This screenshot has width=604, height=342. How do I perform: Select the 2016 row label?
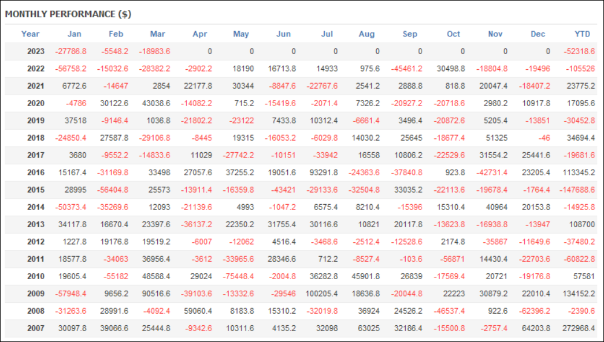[35, 172]
